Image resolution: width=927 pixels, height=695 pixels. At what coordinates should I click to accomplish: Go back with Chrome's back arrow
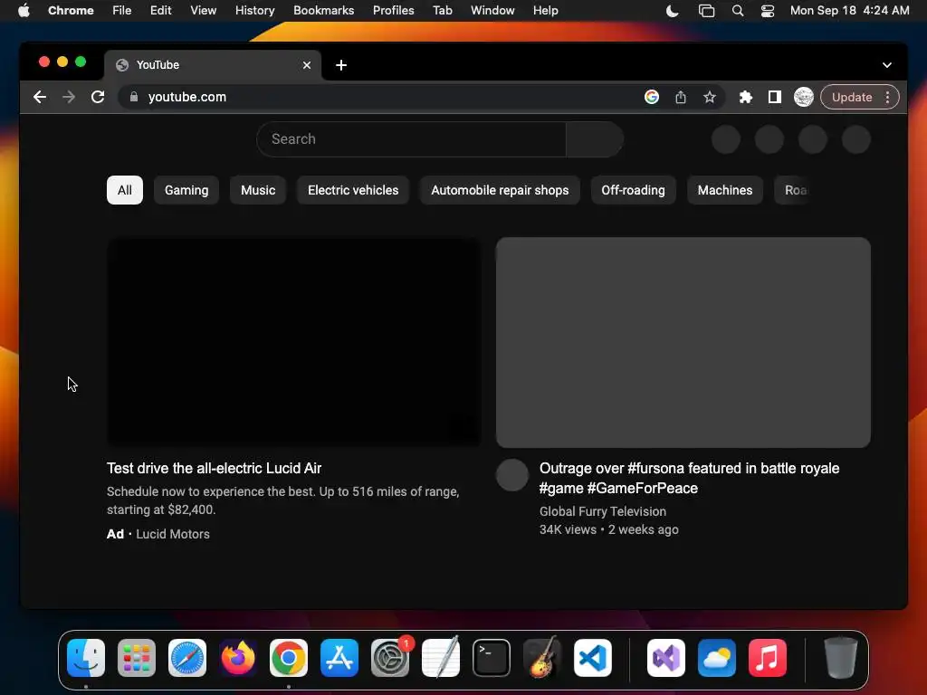click(x=40, y=97)
